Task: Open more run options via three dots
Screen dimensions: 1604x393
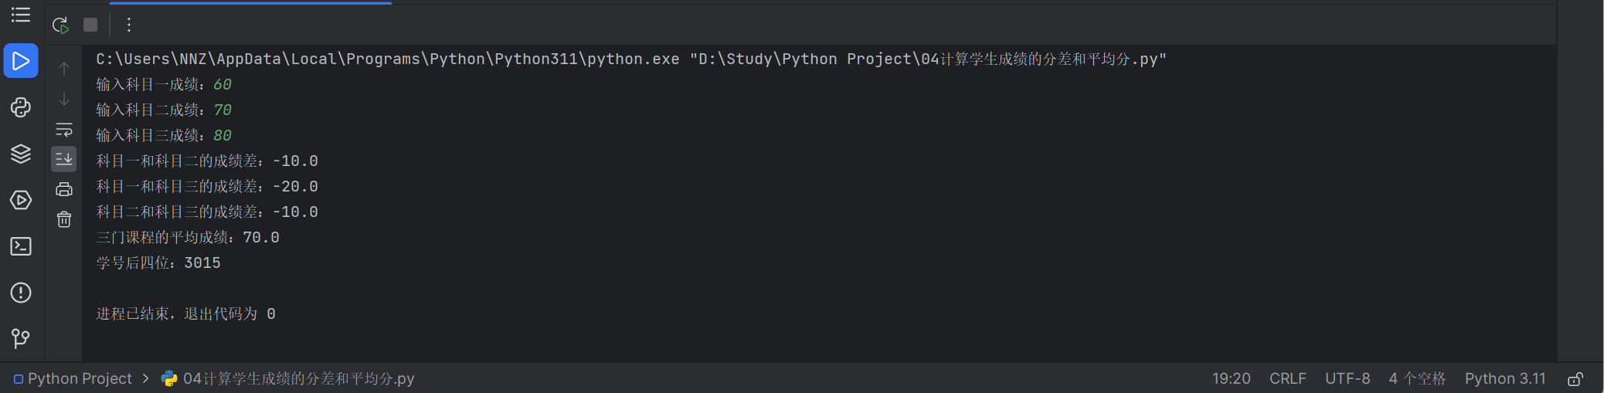Action: (x=129, y=25)
